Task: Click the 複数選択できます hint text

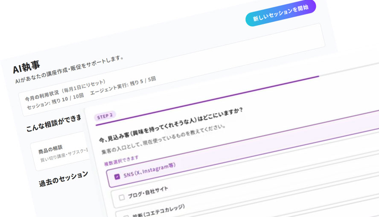Action: click(x=121, y=161)
